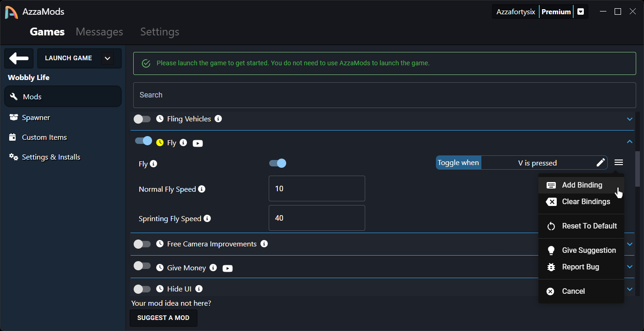This screenshot has width=644, height=331.
Task: Click the AzzaMods logo
Action: pyautogui.click(x=10, y=11)
